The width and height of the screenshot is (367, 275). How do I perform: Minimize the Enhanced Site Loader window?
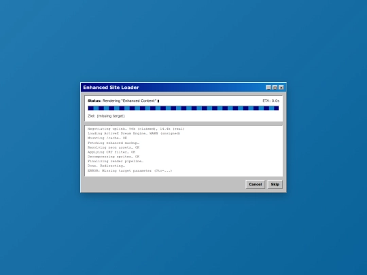tap(268, 88)
